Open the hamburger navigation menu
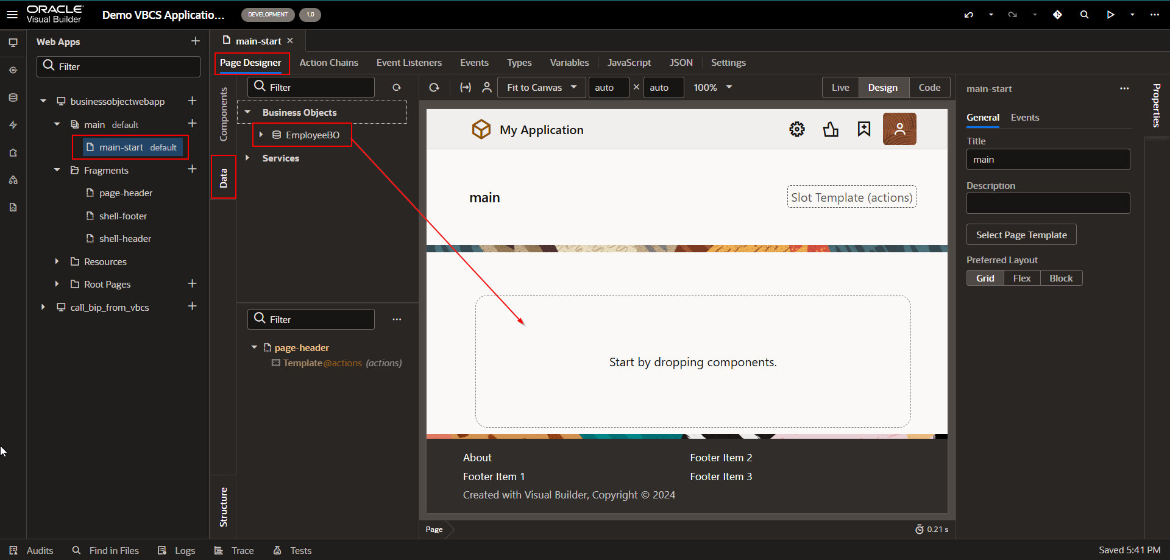This screenshot has width=1170, height=560. [x=12, y=15]
